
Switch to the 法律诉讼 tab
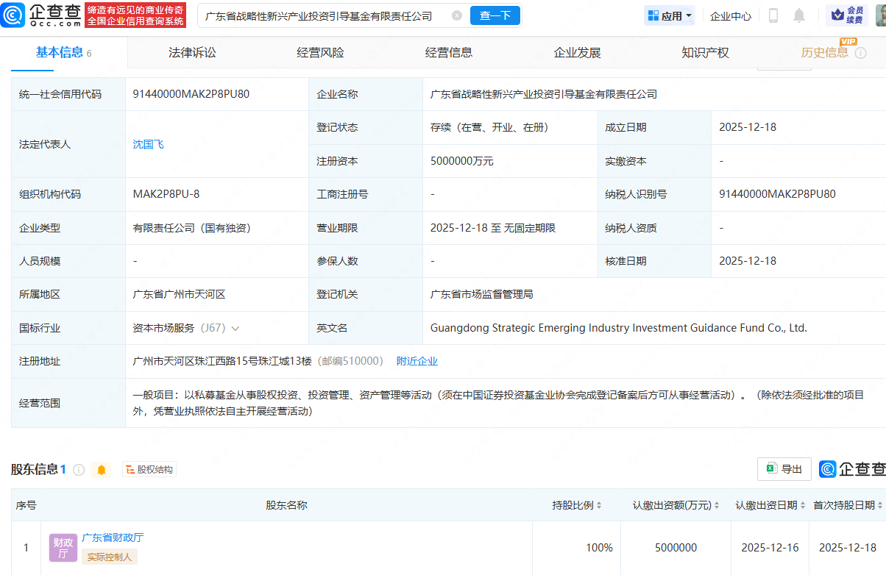[192, 53]
